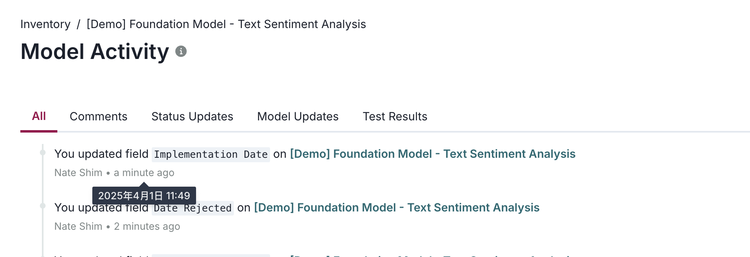Open the model link in the Implementation Date entry
The image size is (750, 257).
point(432,154)
